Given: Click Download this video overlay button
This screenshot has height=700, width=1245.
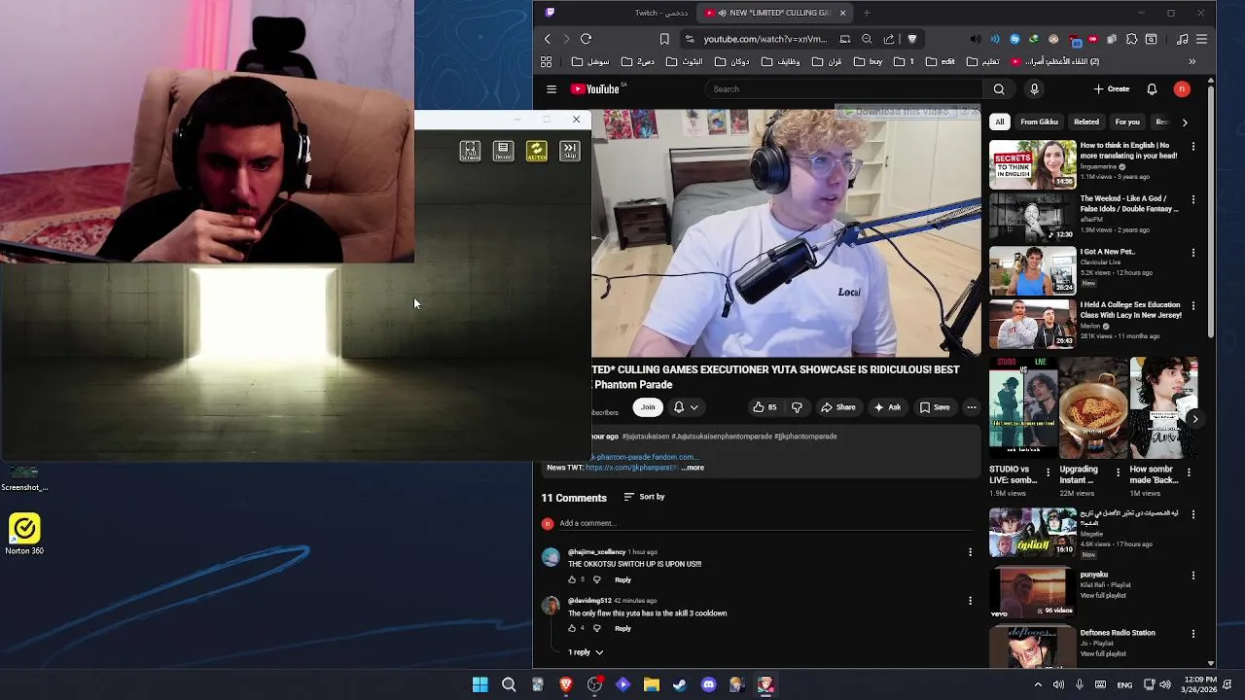Looking at the screenshot, I should [x=895, y=112].
